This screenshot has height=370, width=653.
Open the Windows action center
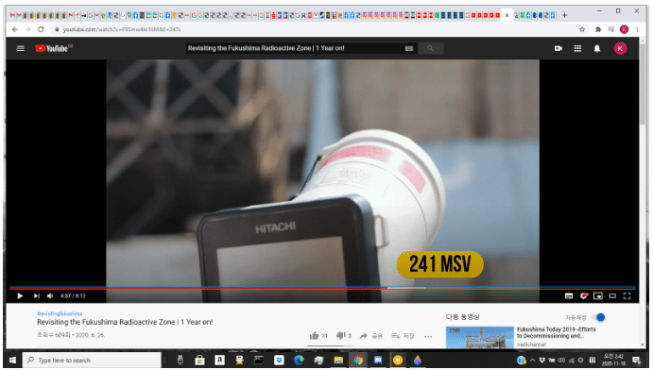(636, 360)
